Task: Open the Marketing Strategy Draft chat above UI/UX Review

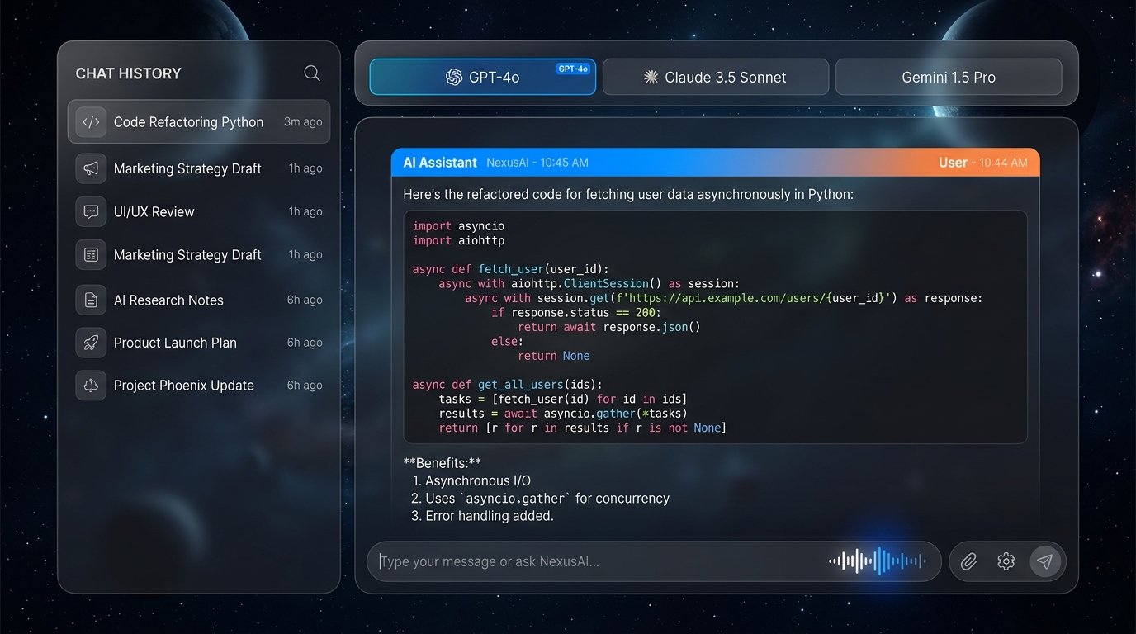Action: (199, 168)
